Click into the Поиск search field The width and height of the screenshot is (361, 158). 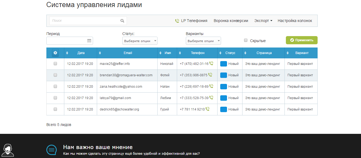point(81,20)
